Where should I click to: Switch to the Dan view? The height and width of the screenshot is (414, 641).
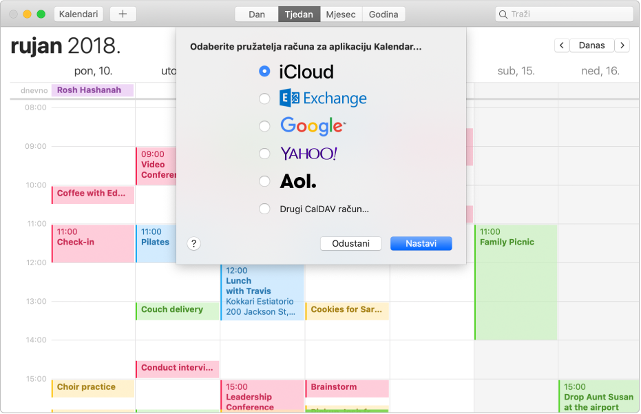[257, 14]
